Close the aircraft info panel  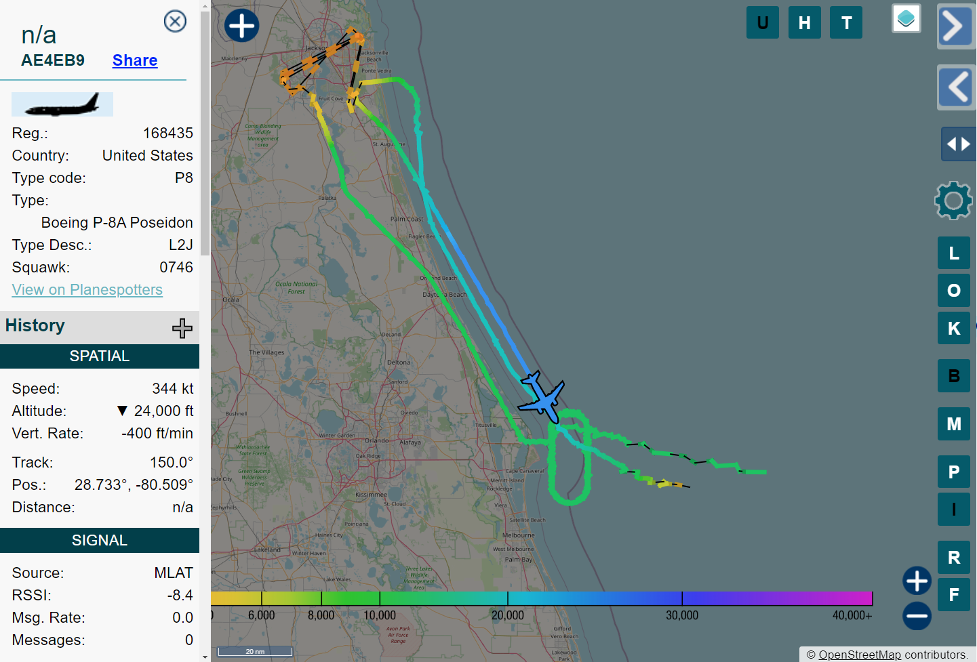(175, 21)
